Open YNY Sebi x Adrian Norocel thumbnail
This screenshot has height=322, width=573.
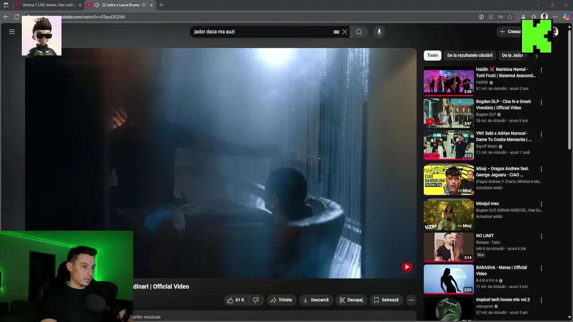click(449, 145)
